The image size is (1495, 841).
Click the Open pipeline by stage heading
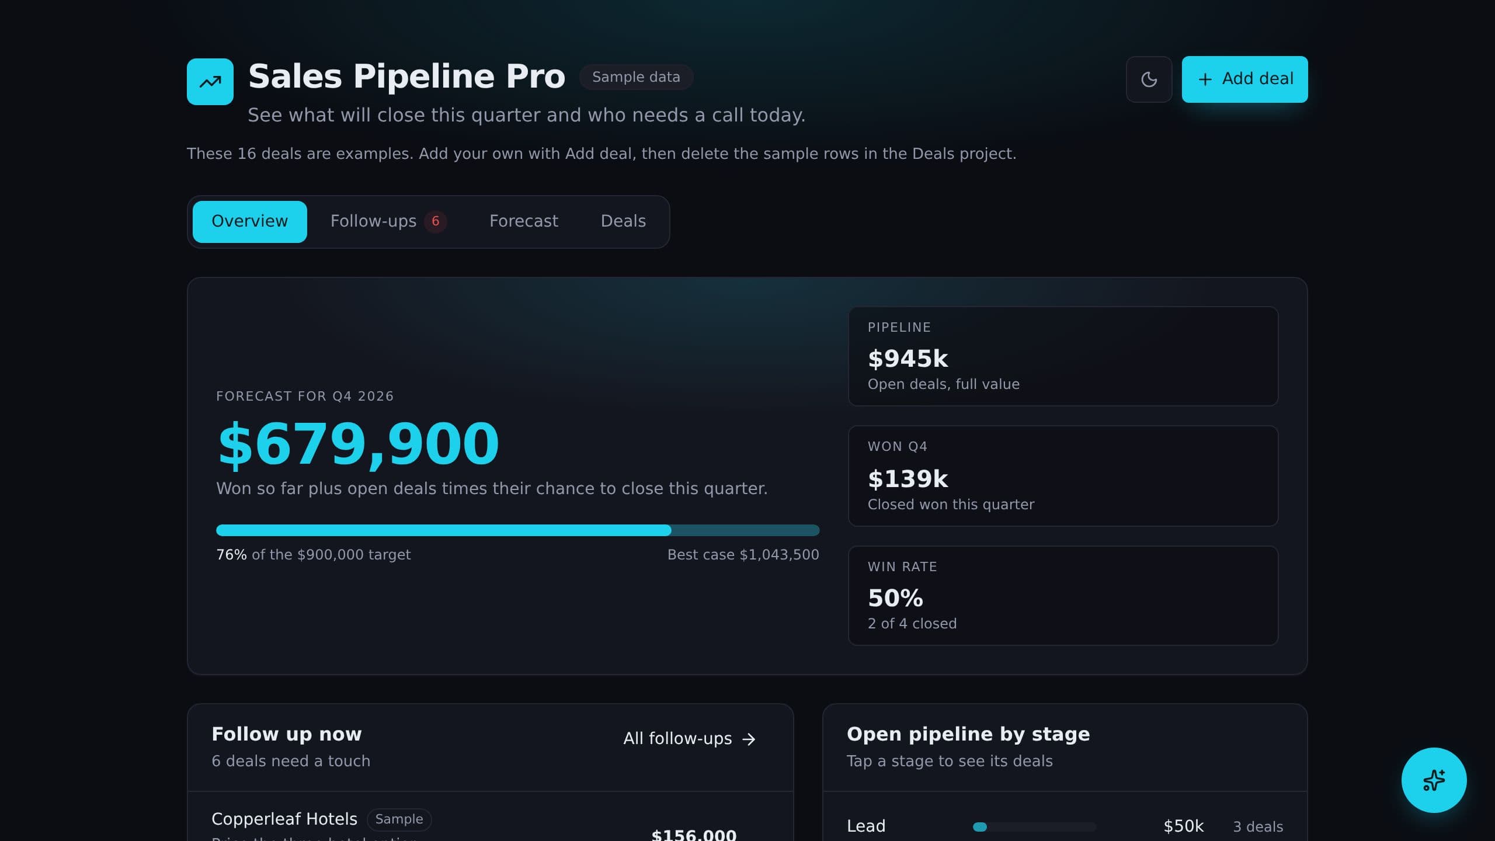pyautogui.click(x=968, y=734)
